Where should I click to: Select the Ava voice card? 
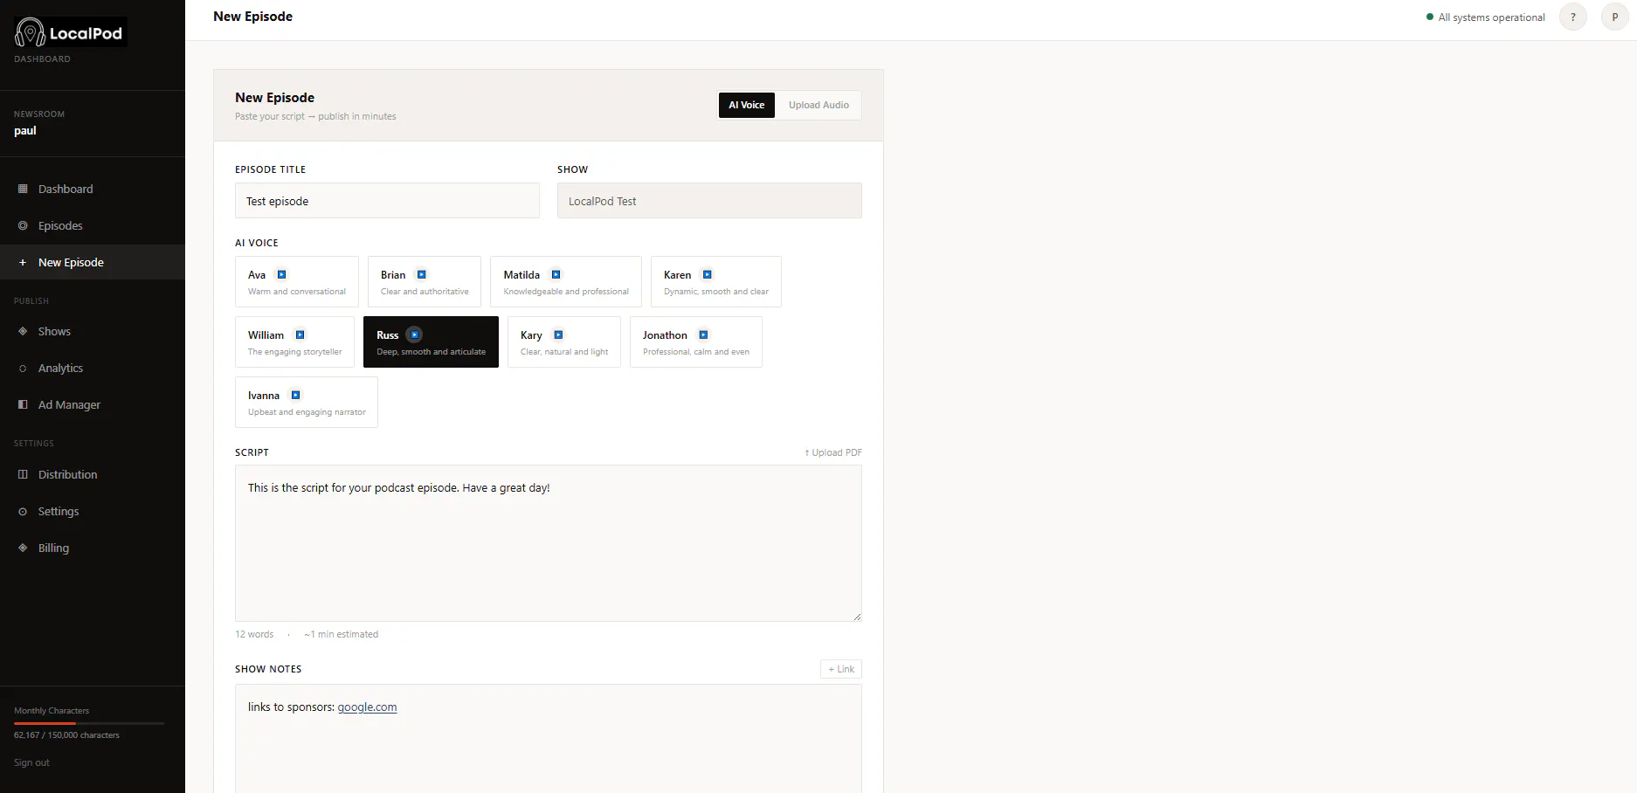coord(297,281)
